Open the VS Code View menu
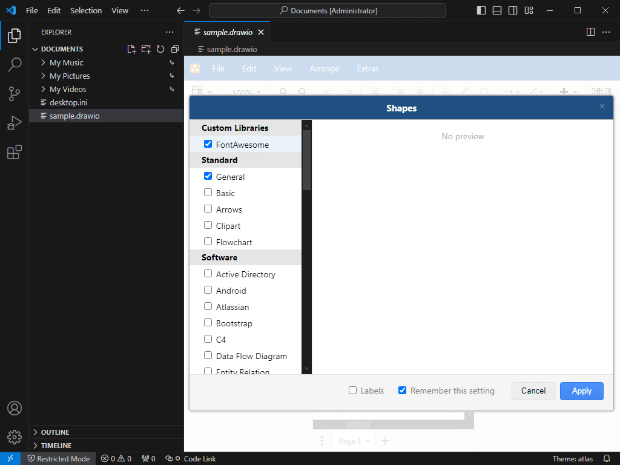 pos(120,11)
